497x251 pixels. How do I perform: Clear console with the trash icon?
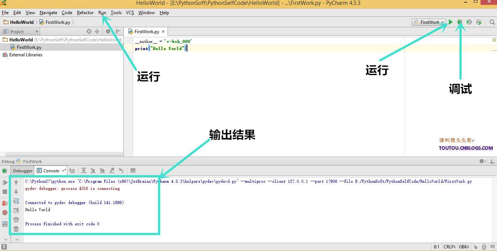16,229
